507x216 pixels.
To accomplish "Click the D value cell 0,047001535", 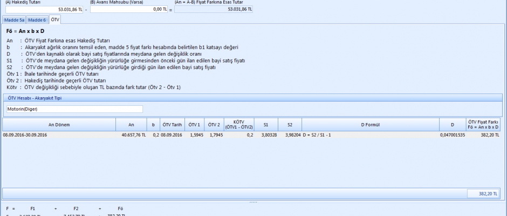I will point(452,134).
